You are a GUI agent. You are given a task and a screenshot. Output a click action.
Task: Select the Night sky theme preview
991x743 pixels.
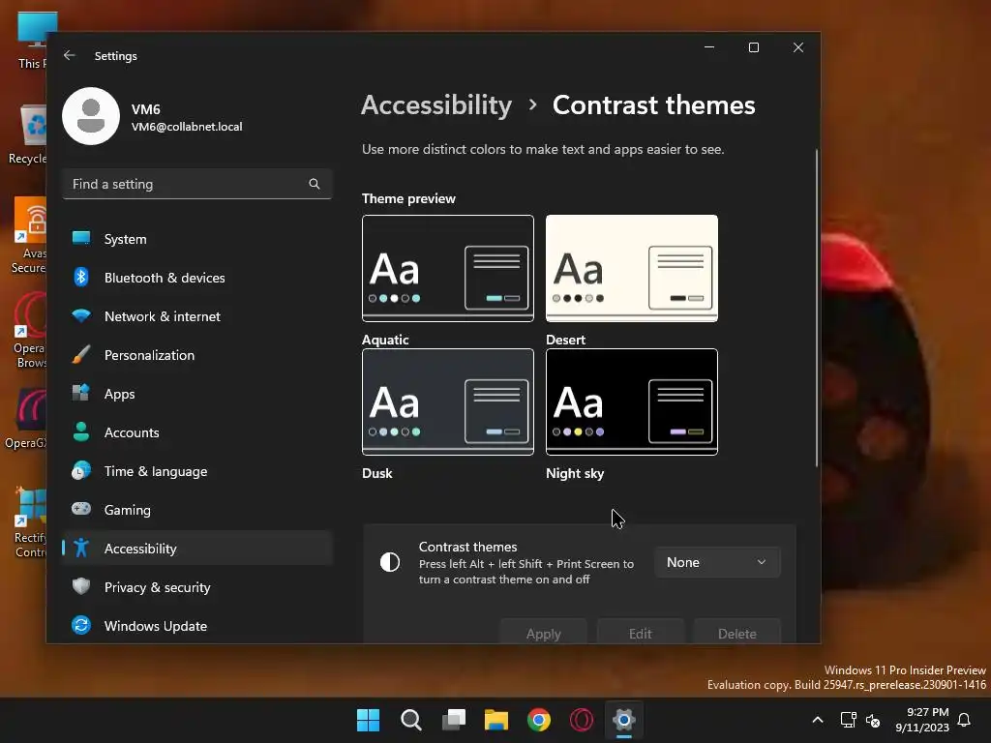631,401
